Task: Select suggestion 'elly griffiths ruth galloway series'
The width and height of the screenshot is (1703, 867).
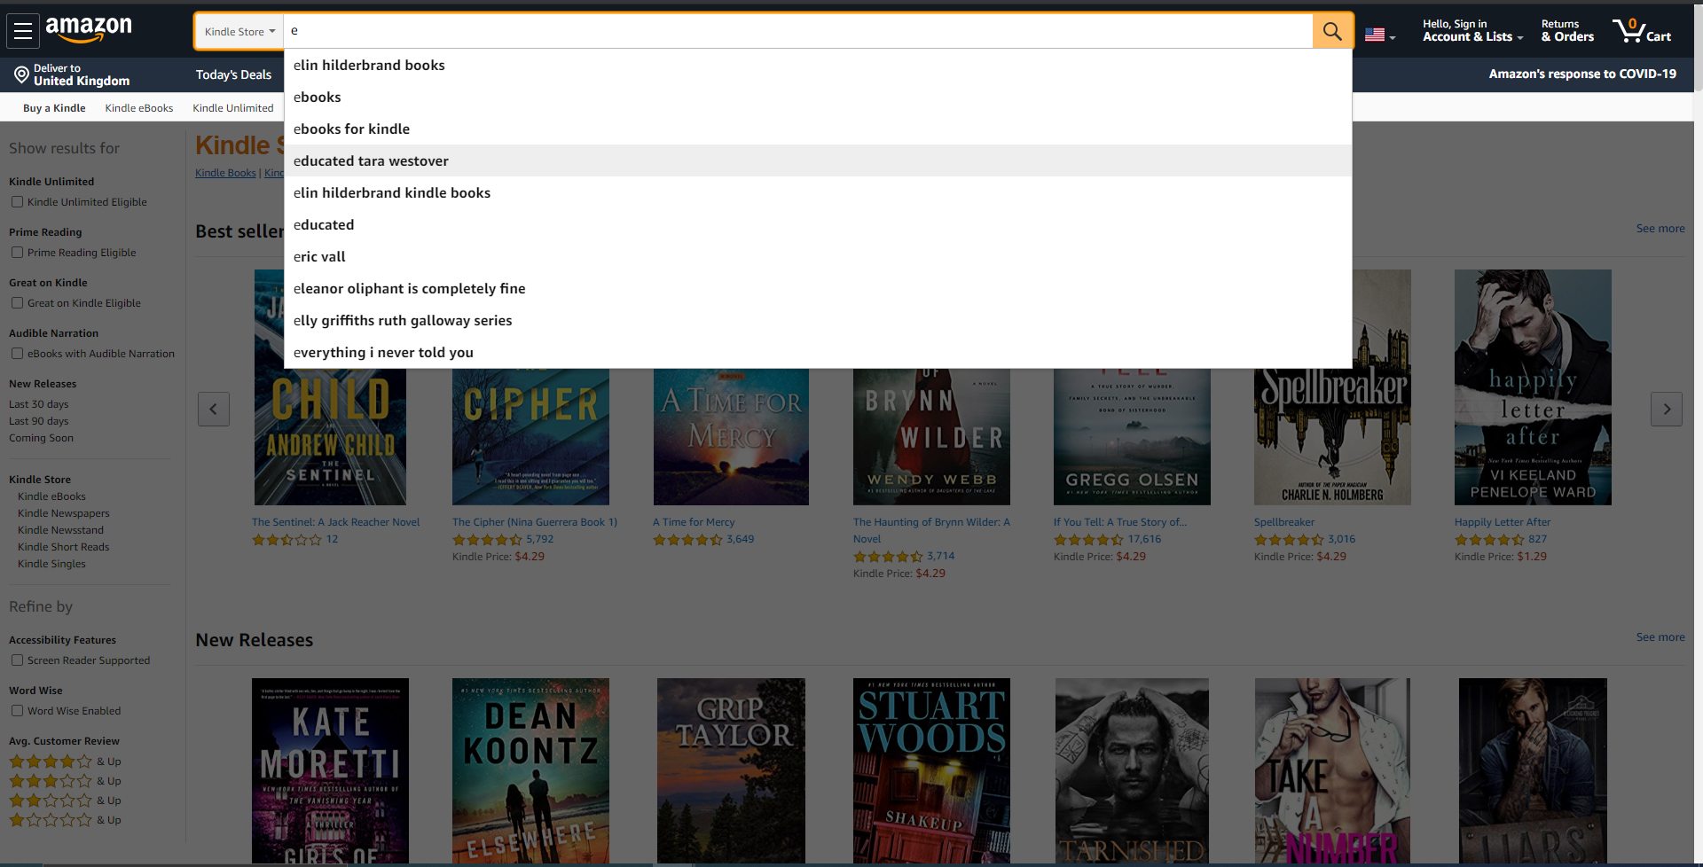Action: [x=818, y=320]
